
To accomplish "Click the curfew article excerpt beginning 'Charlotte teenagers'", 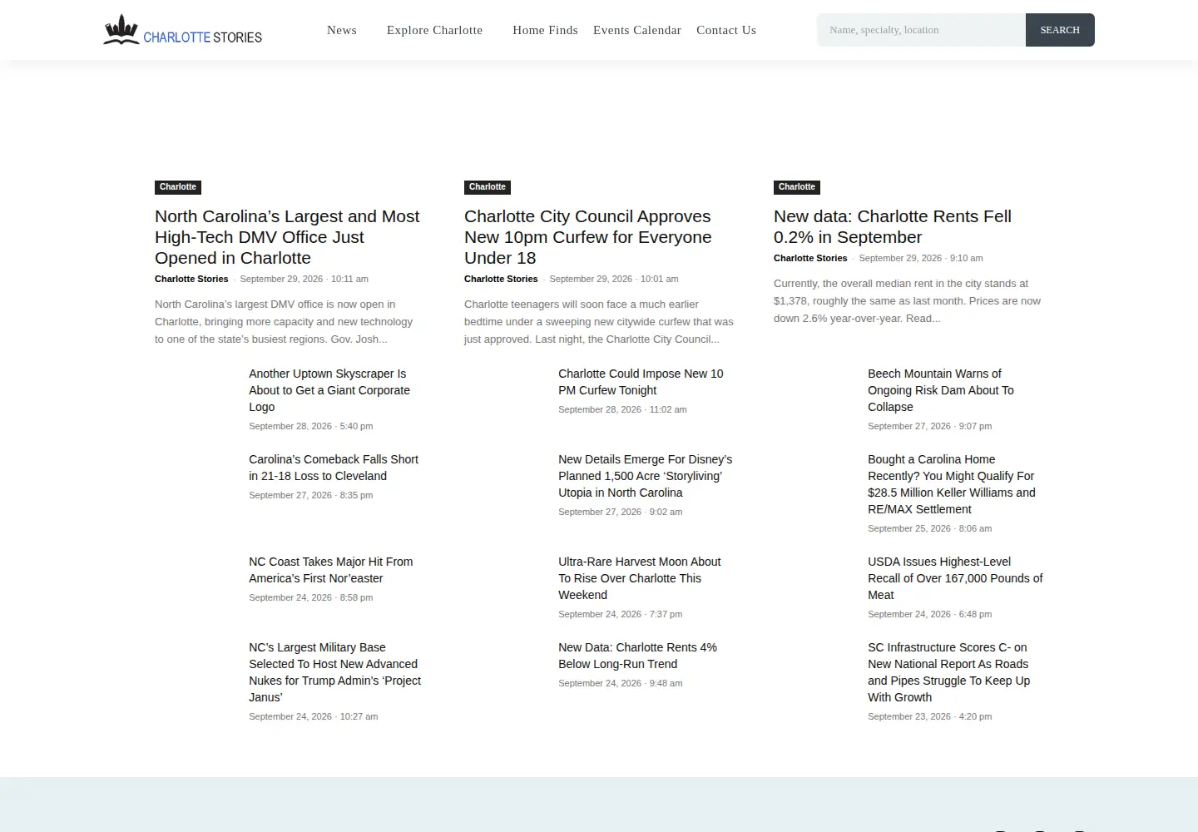I will pos(599,322).
